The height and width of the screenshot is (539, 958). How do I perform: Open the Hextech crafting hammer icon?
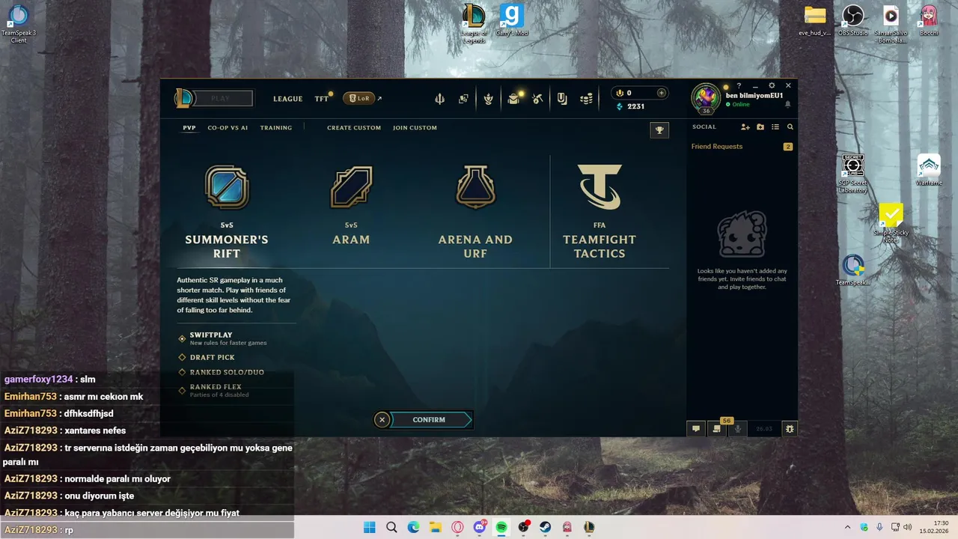[x=537, y=99]
